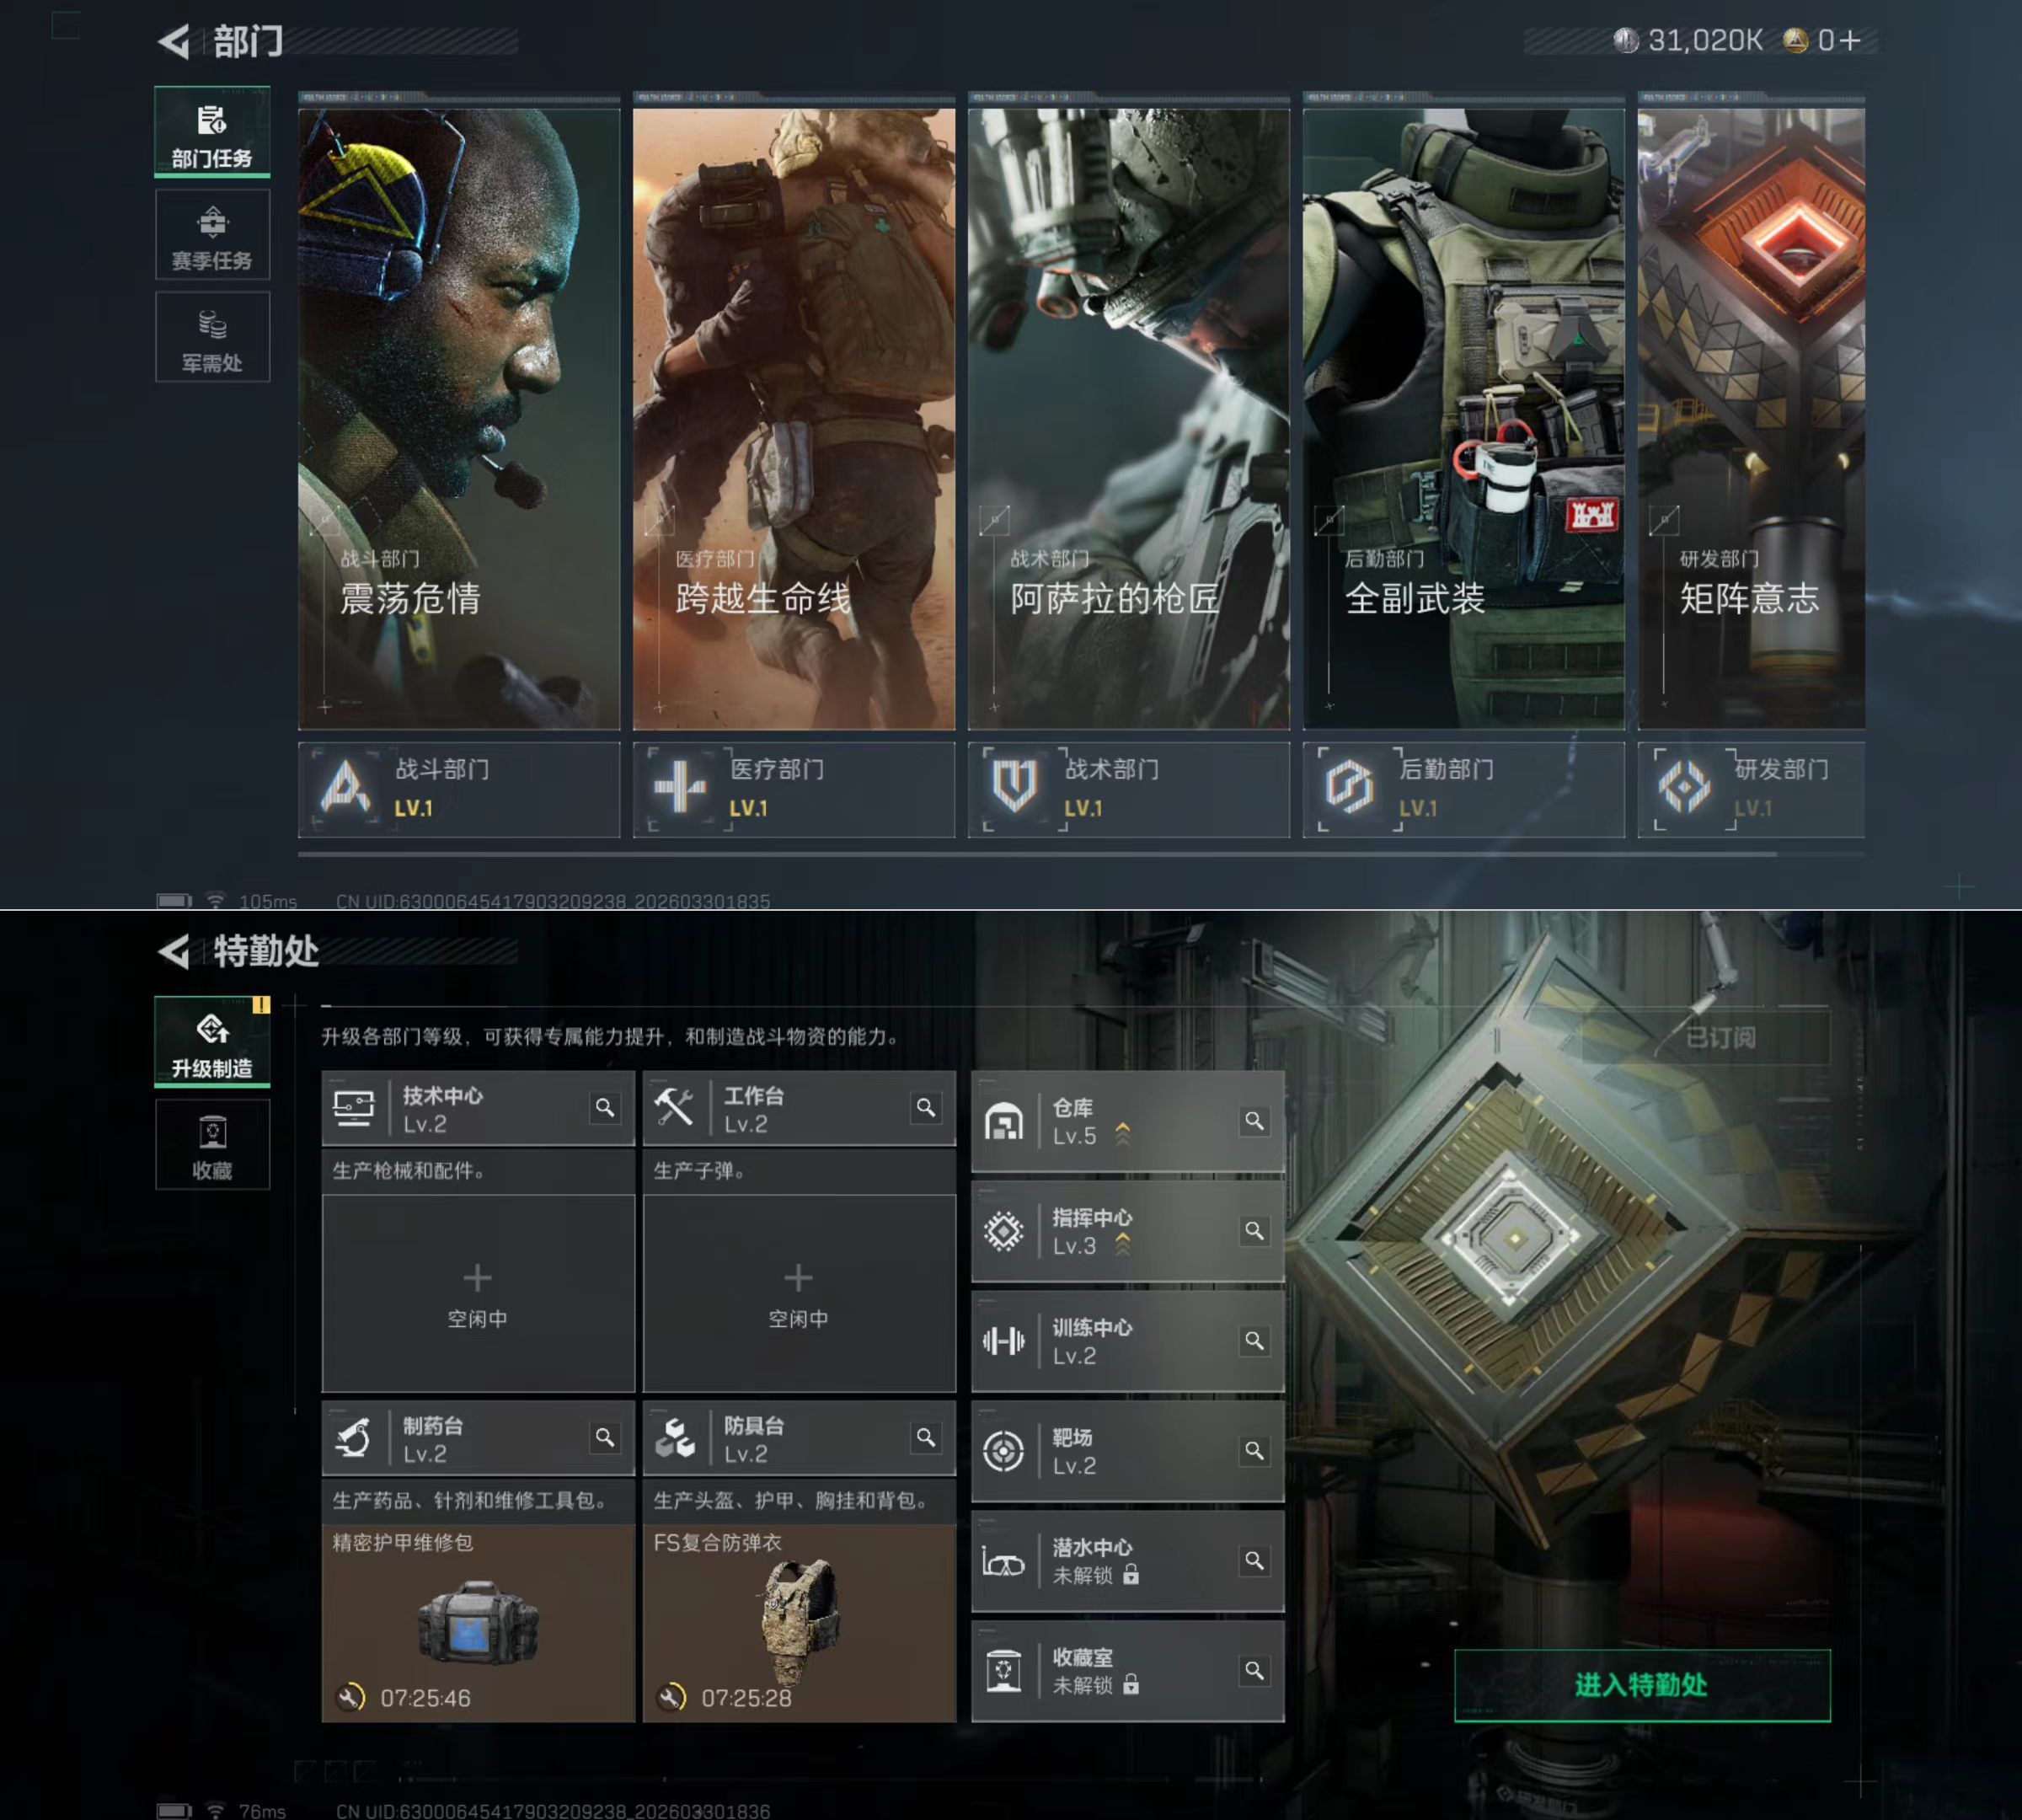Viewport: 2022px width, 1820px height.
Task: Click the plus icon next to gold currency
Action: pyautogui.click(x=1850, y=41)
